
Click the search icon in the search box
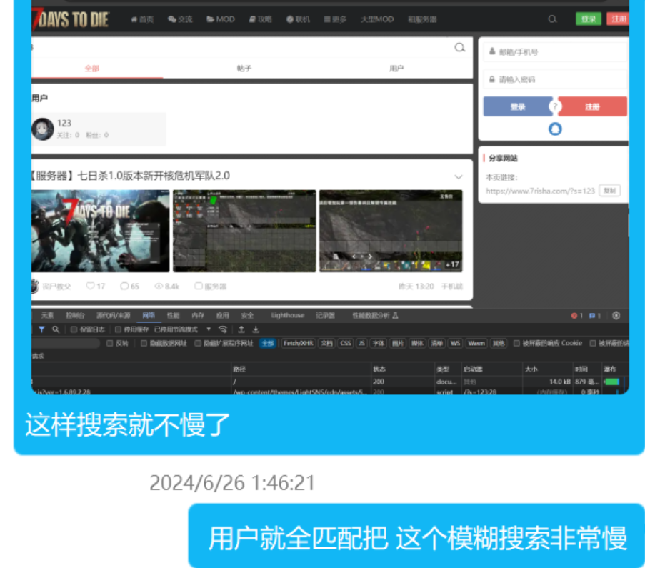pyautogui.click(x=460, y=48)
